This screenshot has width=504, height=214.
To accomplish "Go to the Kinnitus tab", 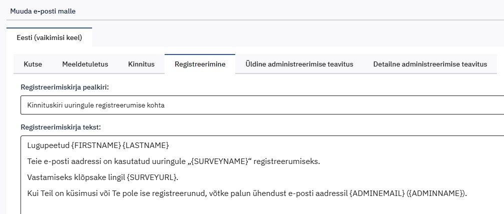I will pos(141,64).
